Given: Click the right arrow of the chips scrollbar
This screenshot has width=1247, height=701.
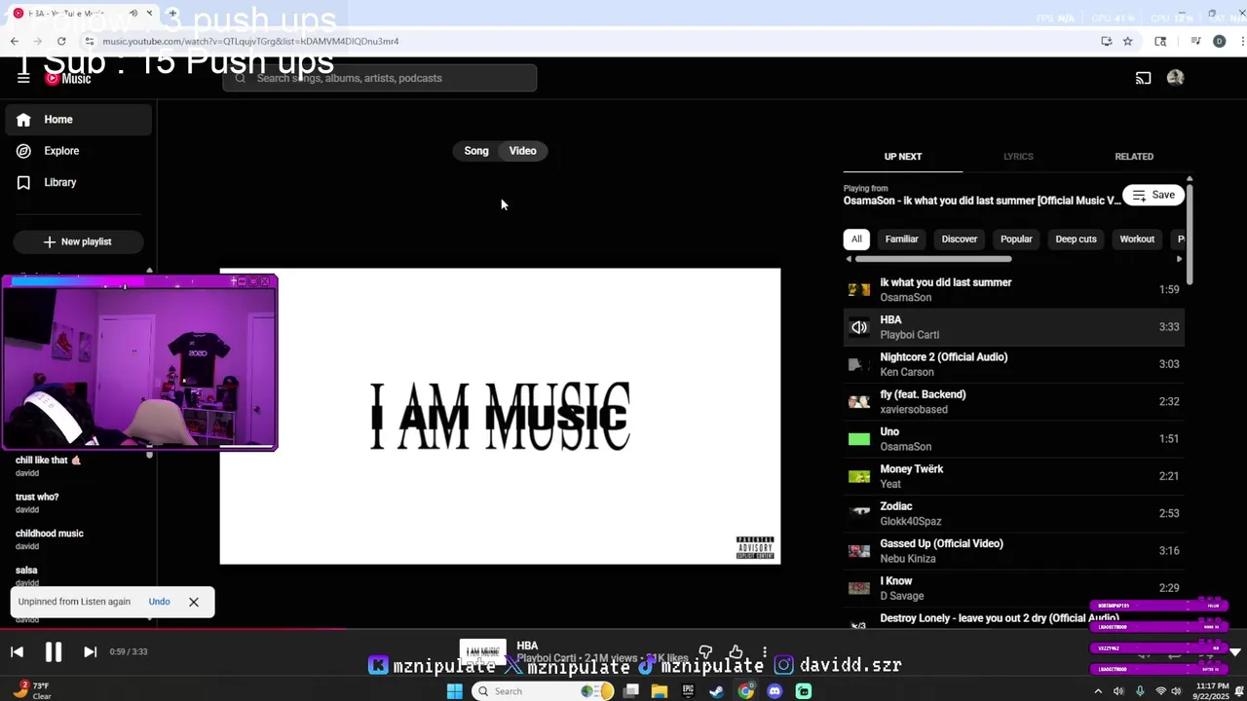Looking at the screenshot, I should (x=1179, y=259).
